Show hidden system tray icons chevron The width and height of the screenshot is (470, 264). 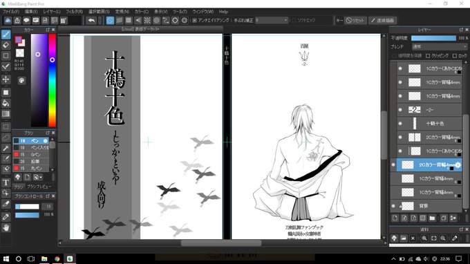tap(393, 258)
